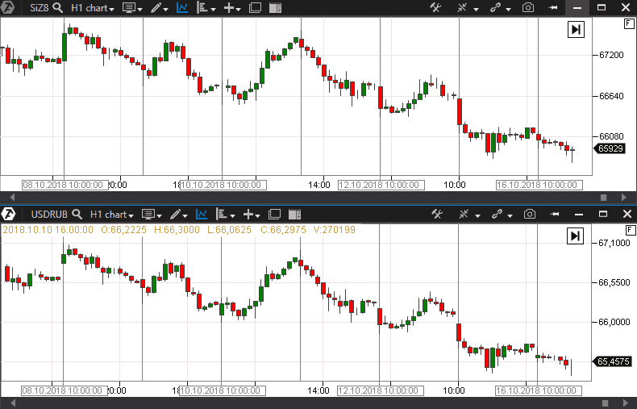This screenshot has height=409, width=637.
Task: Click the 10.10.2018 10:00:00 date label in SiZ8 chart
Action: pyautogui.click(x=223, y=185)
